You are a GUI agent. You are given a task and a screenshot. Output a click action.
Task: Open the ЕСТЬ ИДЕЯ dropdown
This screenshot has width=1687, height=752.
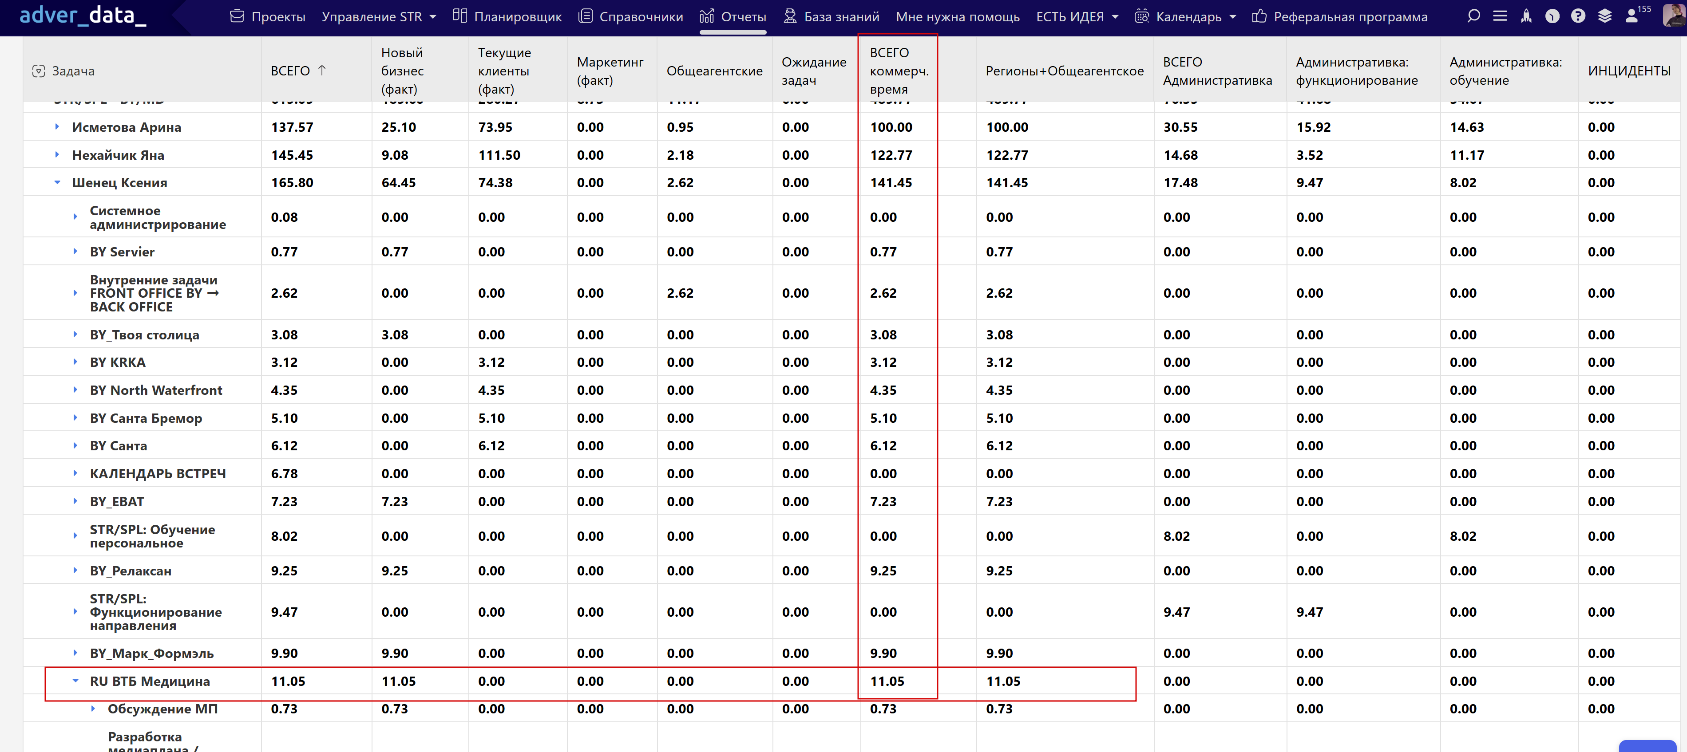pos(1077,17)
